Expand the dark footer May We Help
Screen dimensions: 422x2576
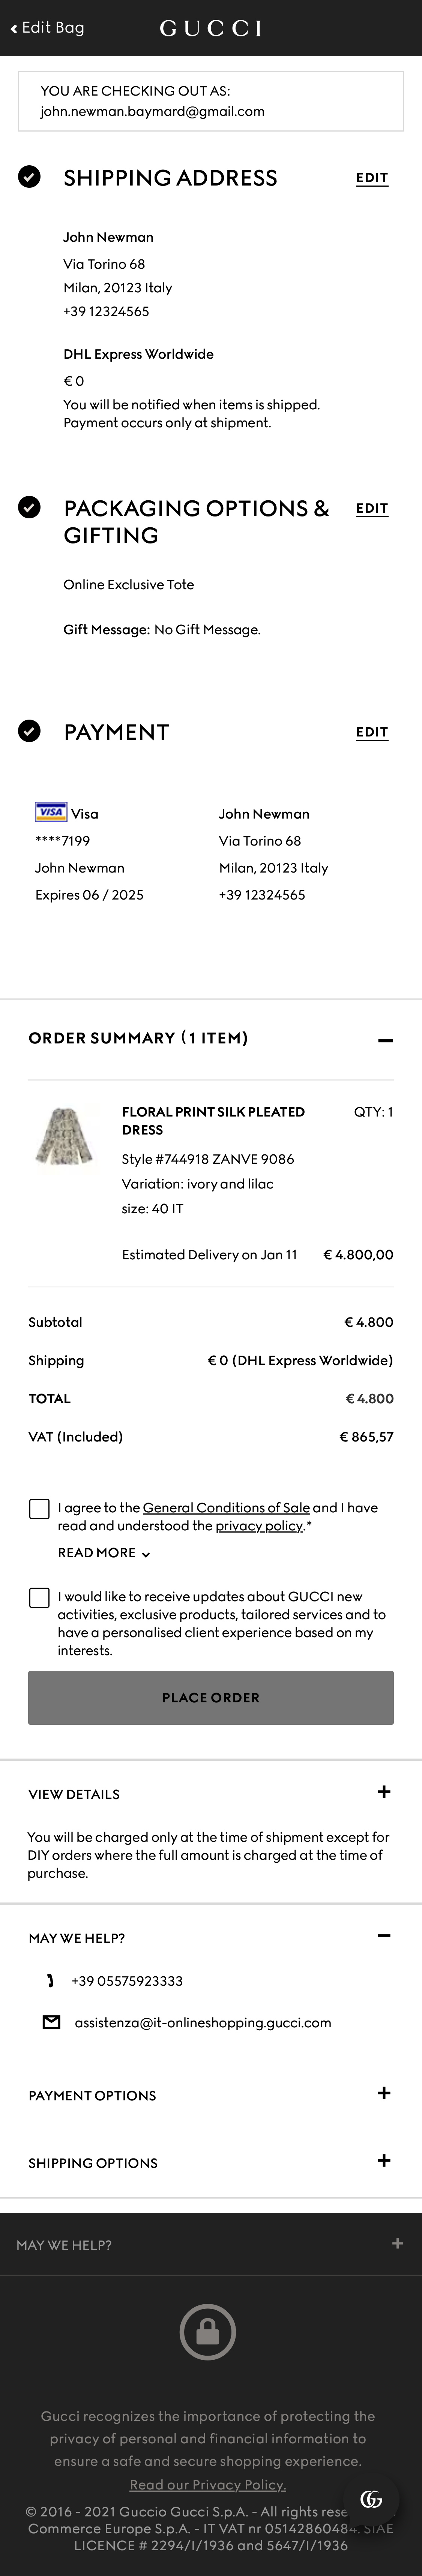pos(397,2243)
